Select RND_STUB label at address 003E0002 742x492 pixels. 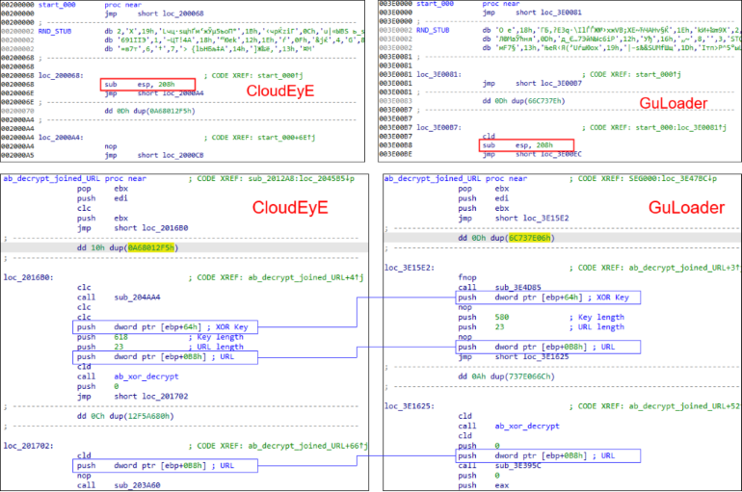point(433,30)
